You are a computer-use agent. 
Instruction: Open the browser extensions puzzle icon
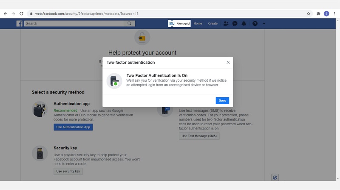(x=318, y=14)
